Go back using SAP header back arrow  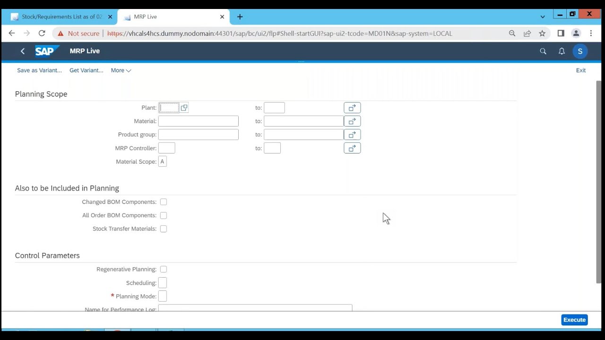(x=22, y=51)
